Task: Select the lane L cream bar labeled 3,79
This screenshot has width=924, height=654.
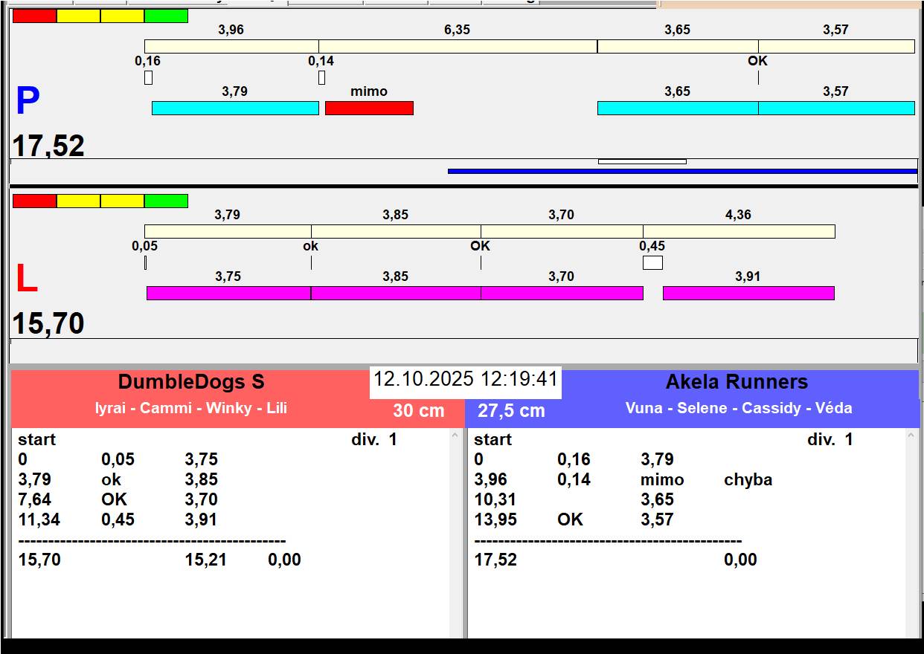Action: (228, 231)
